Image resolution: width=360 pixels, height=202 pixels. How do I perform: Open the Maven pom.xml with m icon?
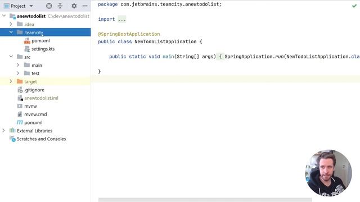tap(33, 122)
